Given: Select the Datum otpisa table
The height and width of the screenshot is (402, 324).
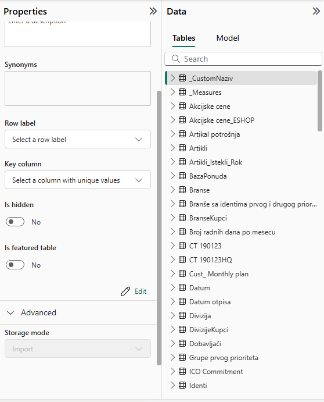Looking at the screenshot, I should (210, 302).
